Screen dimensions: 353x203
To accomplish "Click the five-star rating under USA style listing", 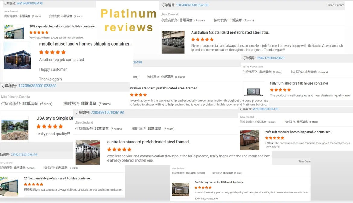I will point(49,127).
